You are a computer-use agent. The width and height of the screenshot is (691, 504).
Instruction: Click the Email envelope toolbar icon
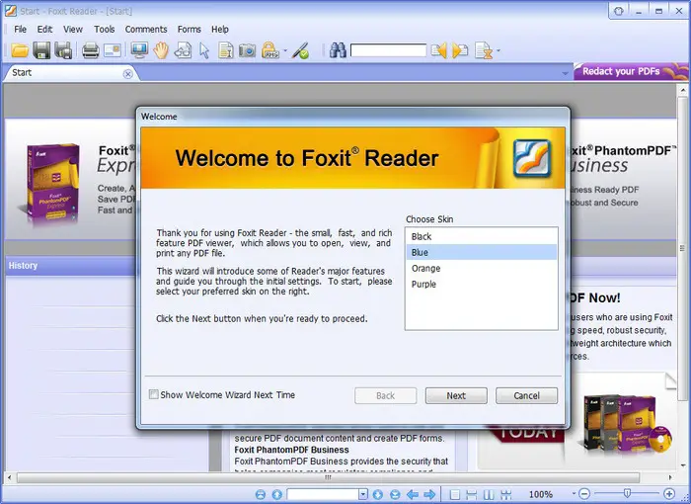pos(113,50)
